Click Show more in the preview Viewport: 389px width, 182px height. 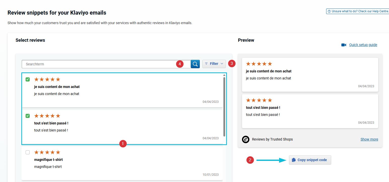369,139
